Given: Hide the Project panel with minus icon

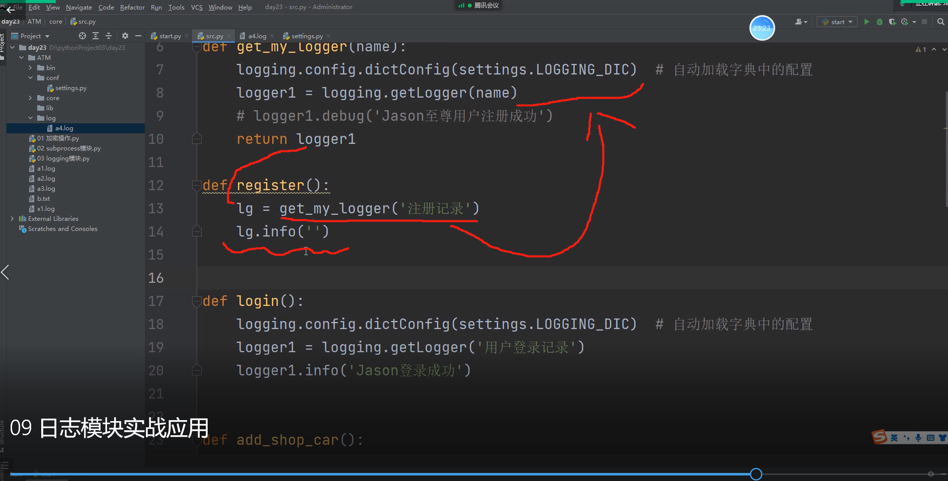Looking at the screenshot, I should pos(138,36).
